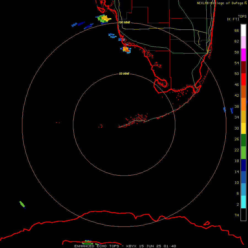
Task: Click the magenta legend swatch near 58
Action: tap(243, 55)
